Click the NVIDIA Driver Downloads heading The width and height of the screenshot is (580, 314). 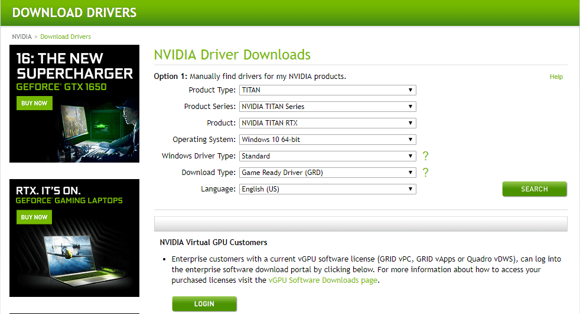[x=232, y=55]
